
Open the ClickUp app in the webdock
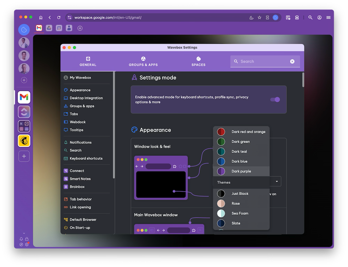point(24,112)
